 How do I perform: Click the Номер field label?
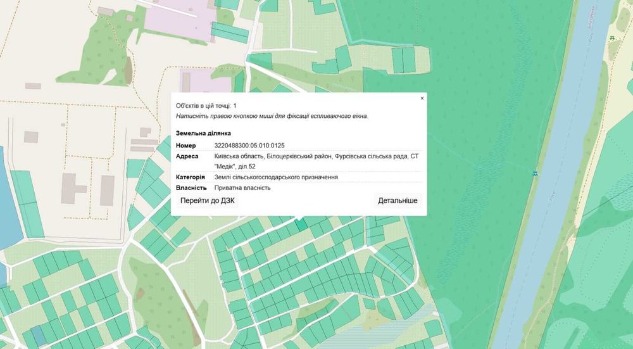(186, 146)
